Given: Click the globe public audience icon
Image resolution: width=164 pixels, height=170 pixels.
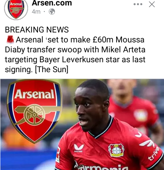Looking at the screenshot, I should 52,12.
